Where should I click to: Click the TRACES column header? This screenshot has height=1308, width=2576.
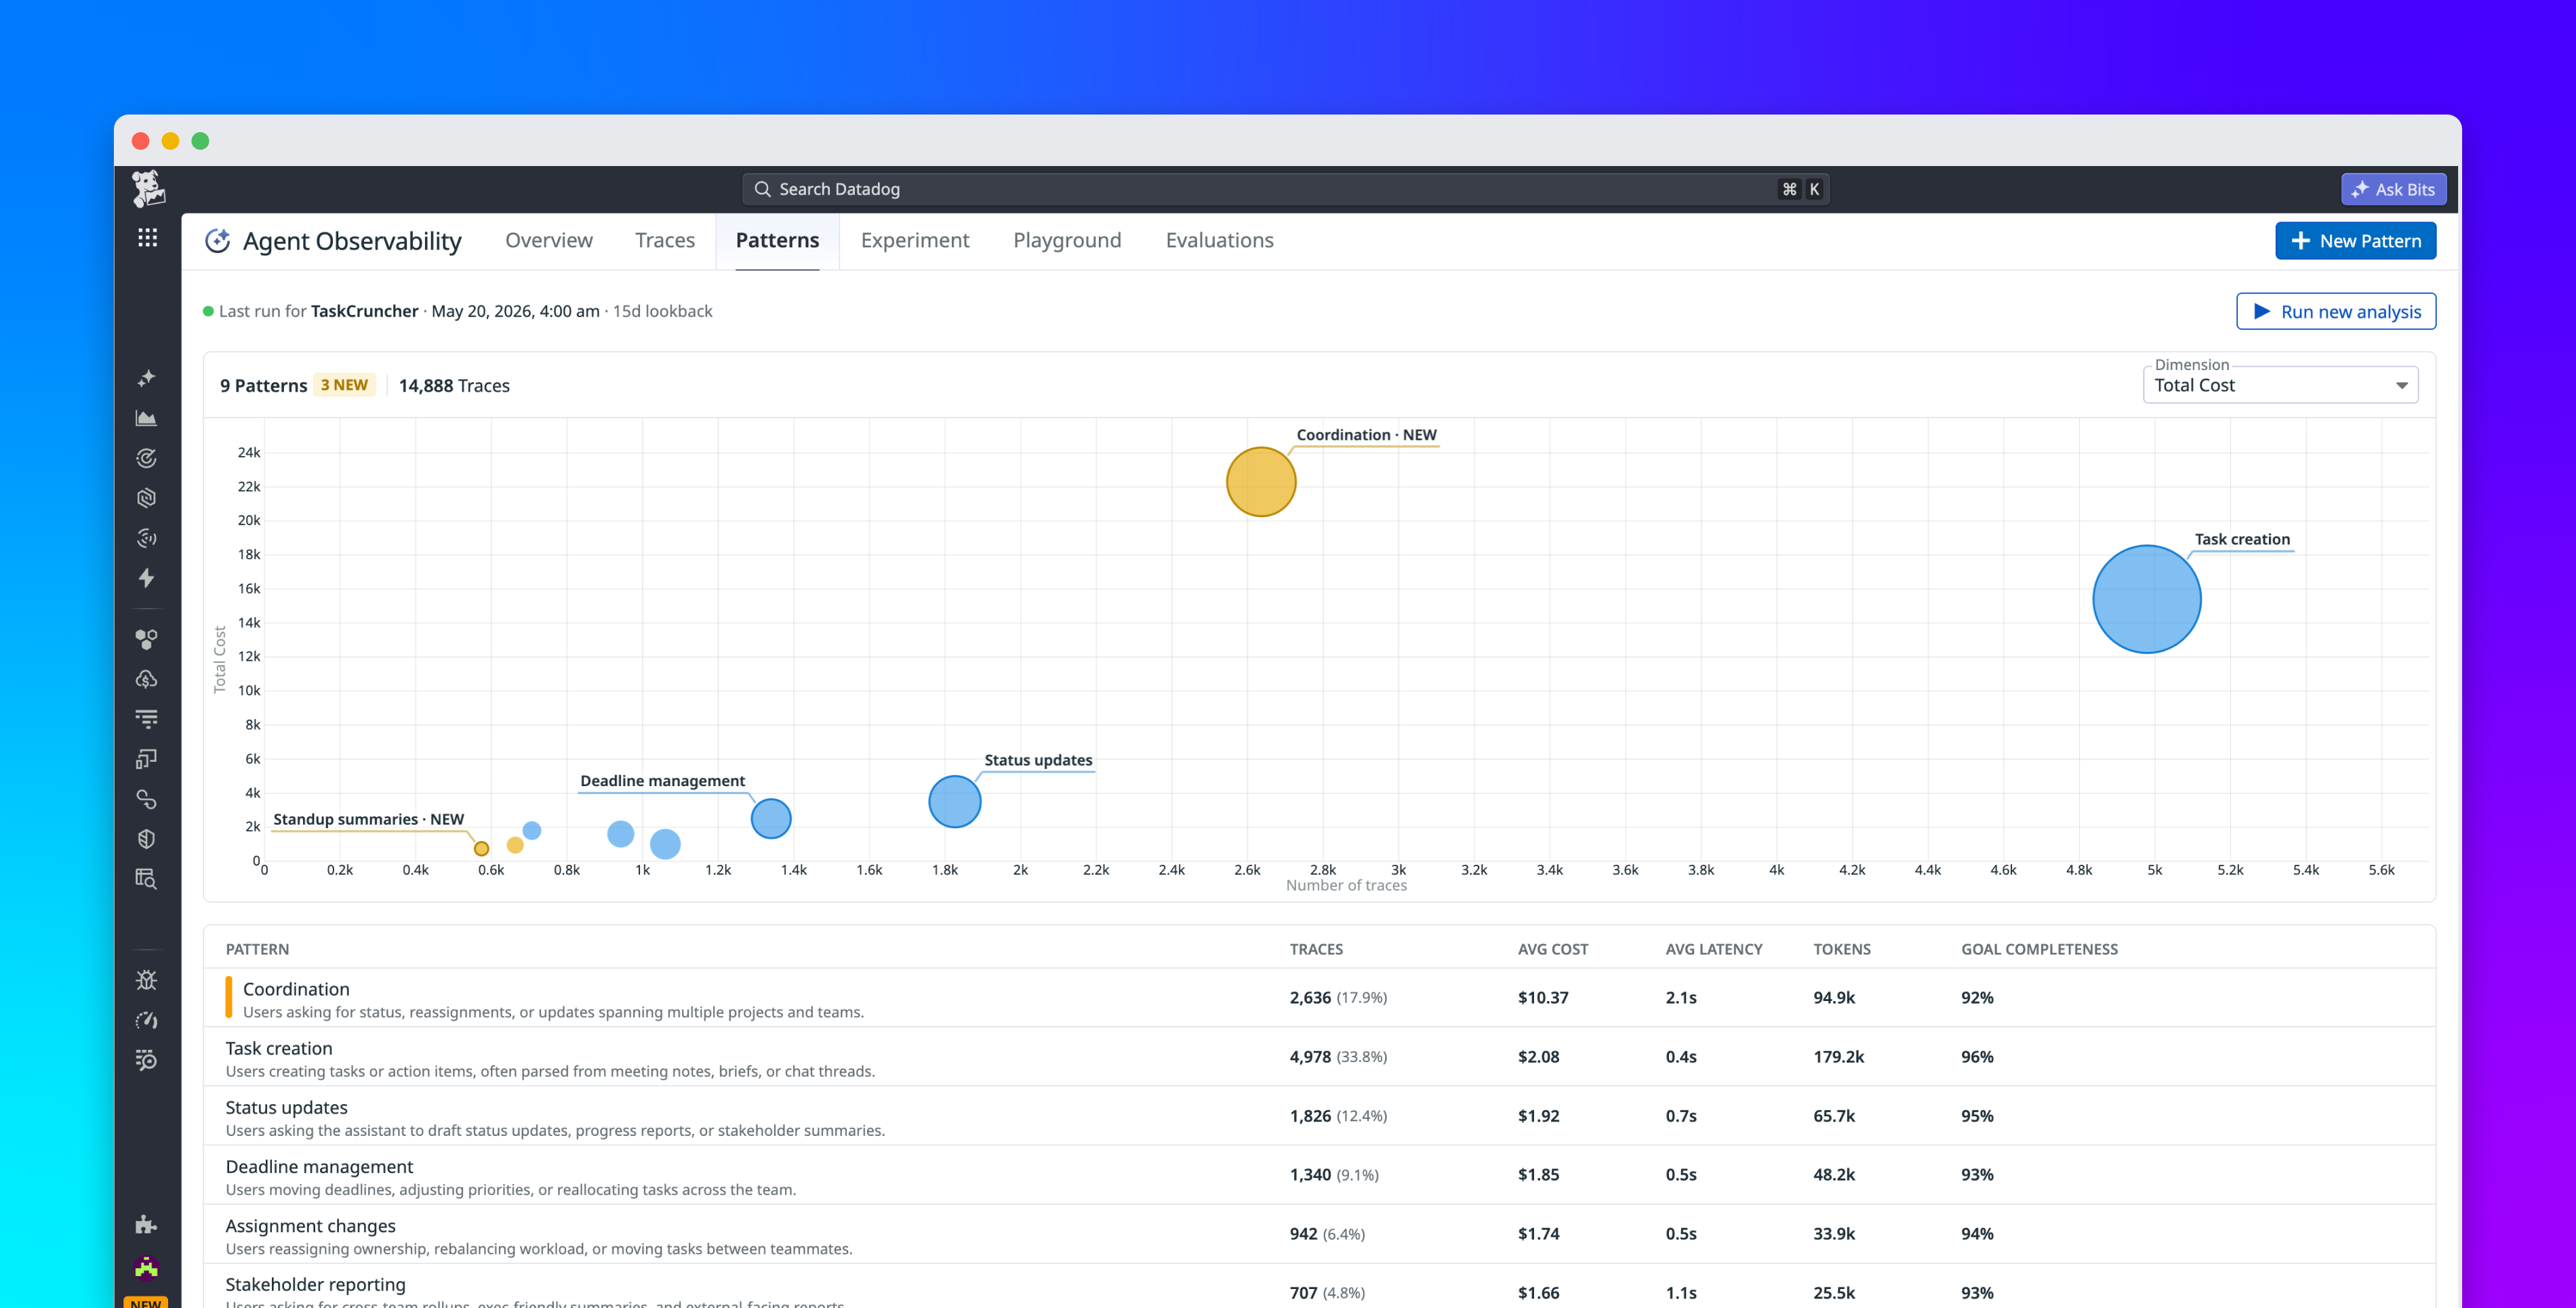click(1316, 949)
